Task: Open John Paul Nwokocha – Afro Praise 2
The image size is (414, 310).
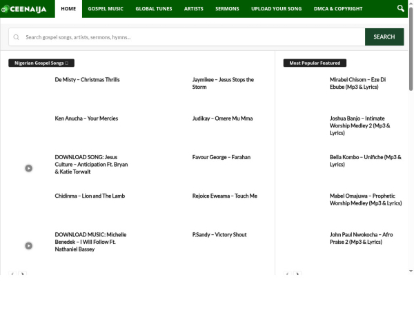Action: (x=361, y=238)
